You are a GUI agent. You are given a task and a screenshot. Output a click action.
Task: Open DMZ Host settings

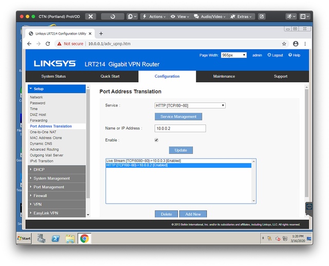(38, 115)
